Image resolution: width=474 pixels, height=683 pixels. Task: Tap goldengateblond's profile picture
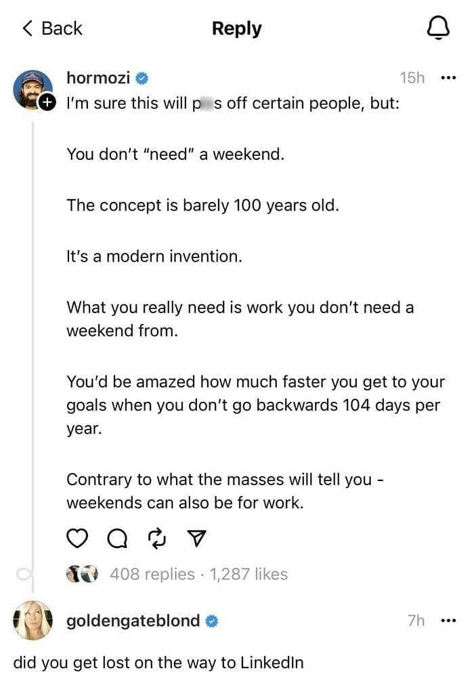point(32,620)
